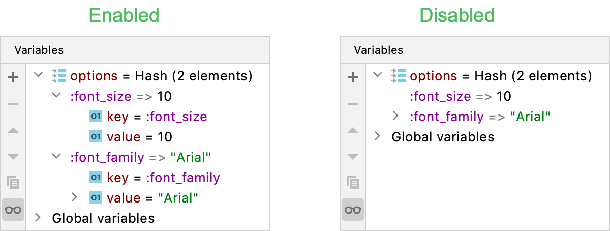Click the New Watch plus icon in left panel
This screenshot has width=610, height=231.
[x=13, y=77]
